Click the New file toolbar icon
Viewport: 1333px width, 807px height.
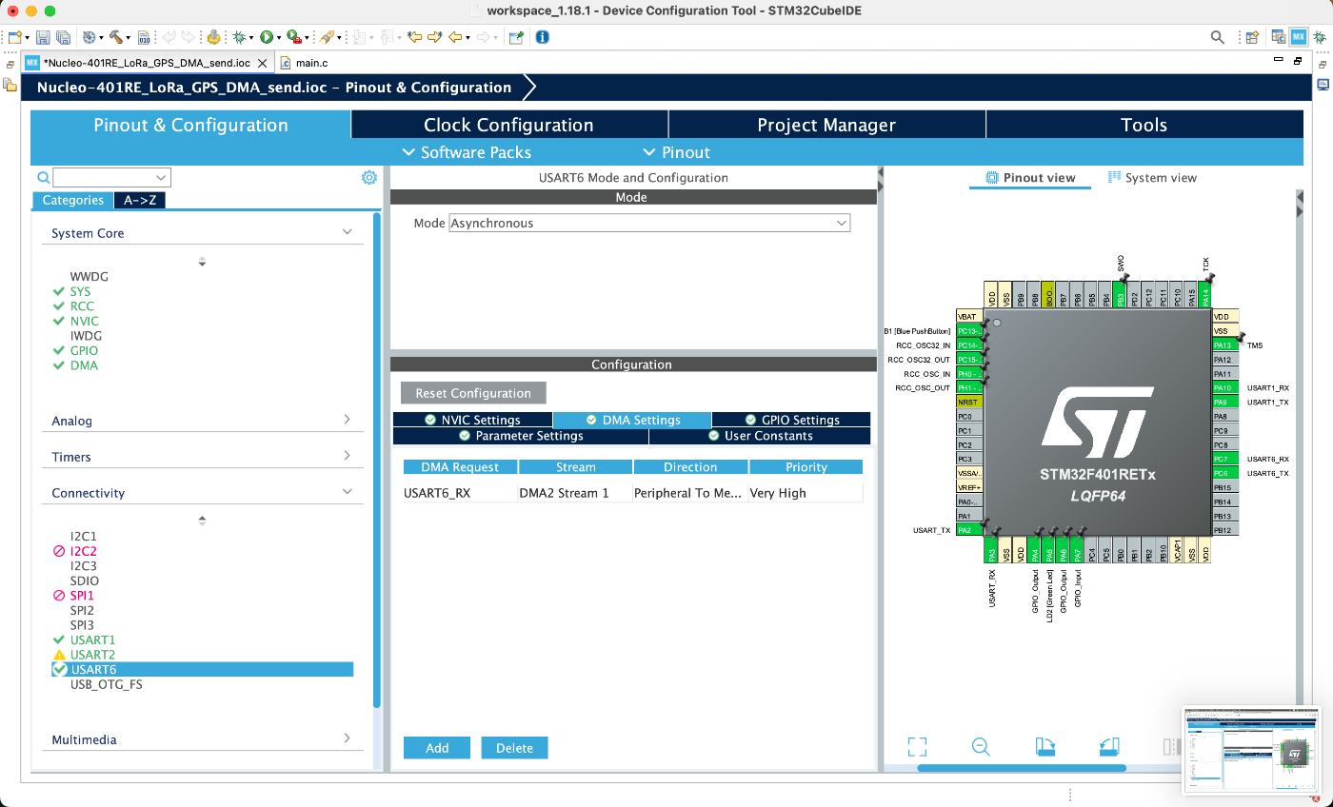pyautogui.click(x=15, y=37)
